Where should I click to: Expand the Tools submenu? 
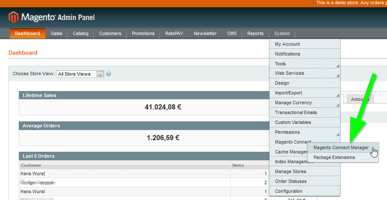(x=305, y=64)
